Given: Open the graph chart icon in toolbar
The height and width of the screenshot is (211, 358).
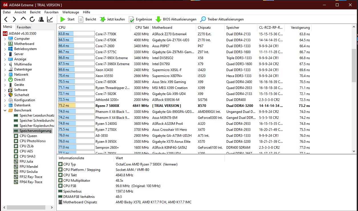Looking at the screenshot, I should [x=50, y=19].
